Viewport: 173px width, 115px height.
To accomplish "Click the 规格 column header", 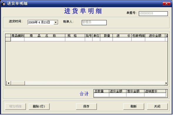I will (x=75, y=36).
